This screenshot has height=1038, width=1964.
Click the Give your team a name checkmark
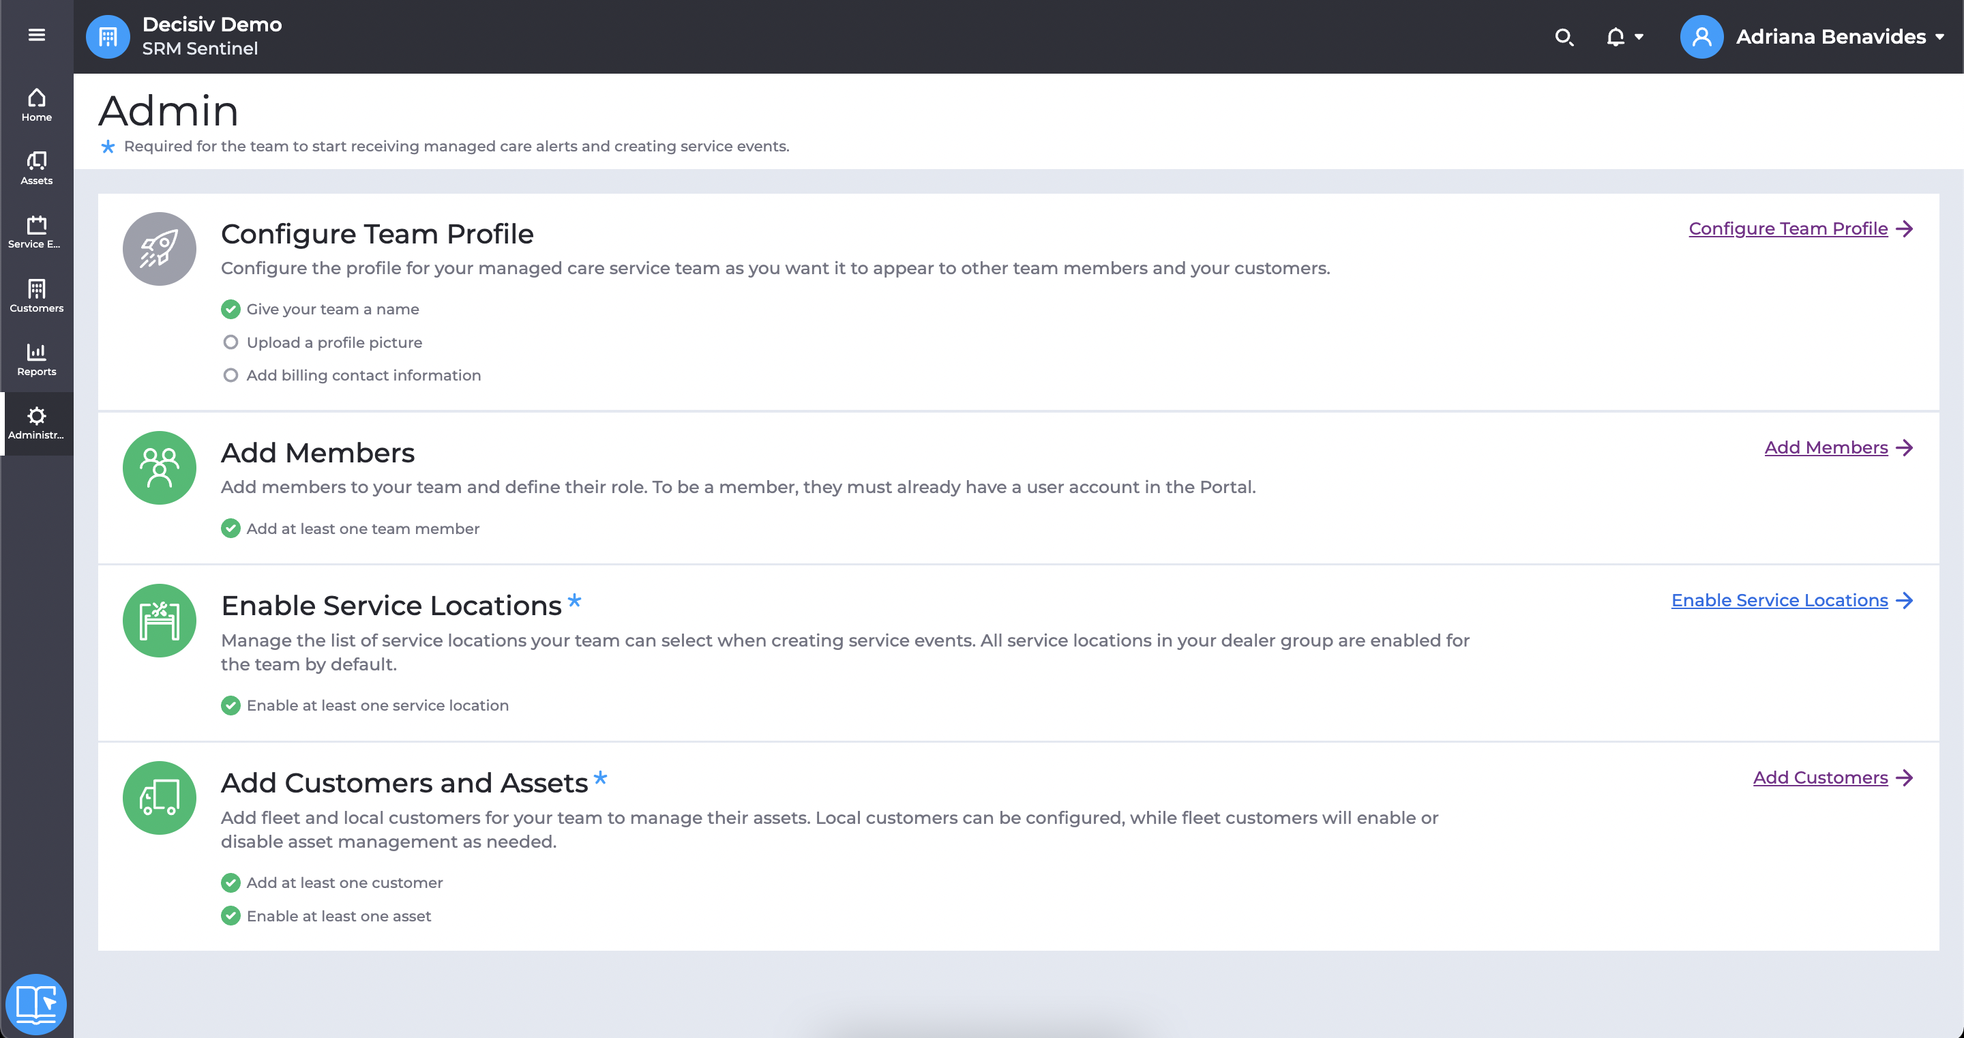[x=230, y=309]
